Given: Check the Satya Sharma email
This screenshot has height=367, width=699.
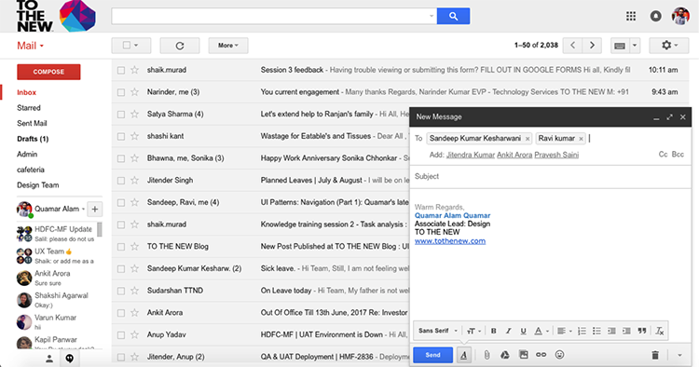Looking at the screenshot, I should coord(121,115).
